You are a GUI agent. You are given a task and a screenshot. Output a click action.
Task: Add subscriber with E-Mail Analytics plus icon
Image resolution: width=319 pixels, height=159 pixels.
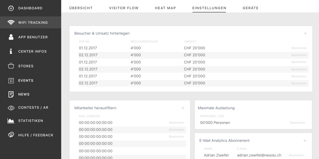[x=305, y=141]
